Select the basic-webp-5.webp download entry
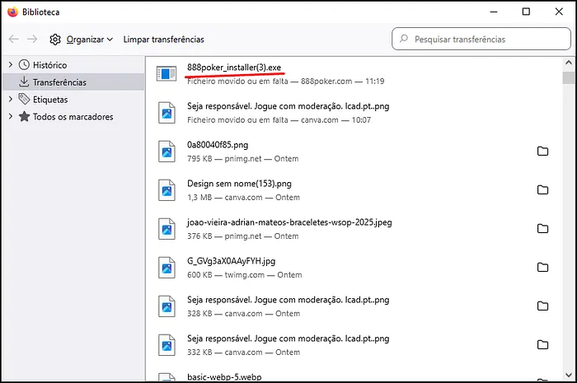577x383 pixels. tap(354, 376)
